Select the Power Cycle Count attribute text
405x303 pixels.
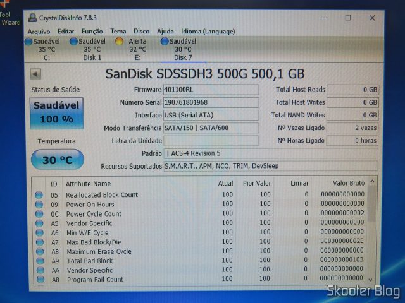tap(94, 214)
